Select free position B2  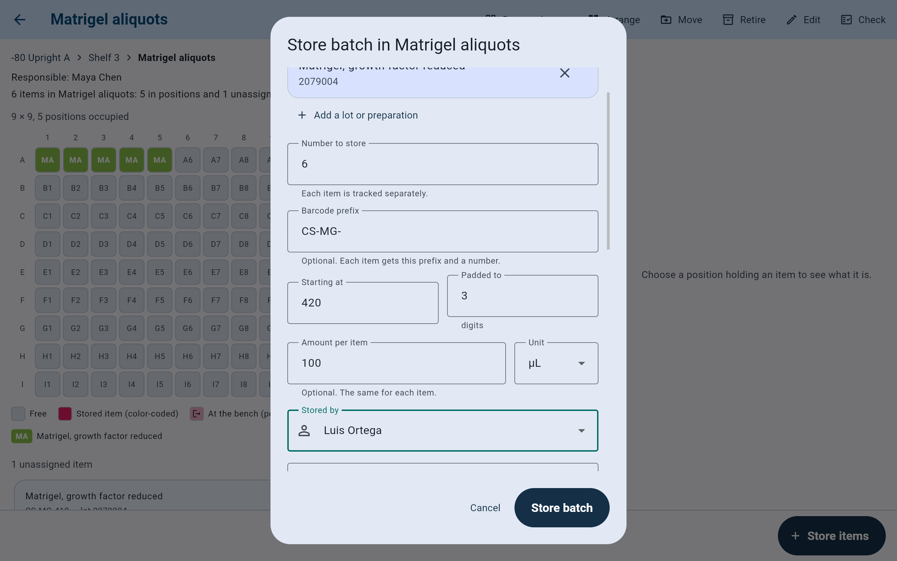76,188
